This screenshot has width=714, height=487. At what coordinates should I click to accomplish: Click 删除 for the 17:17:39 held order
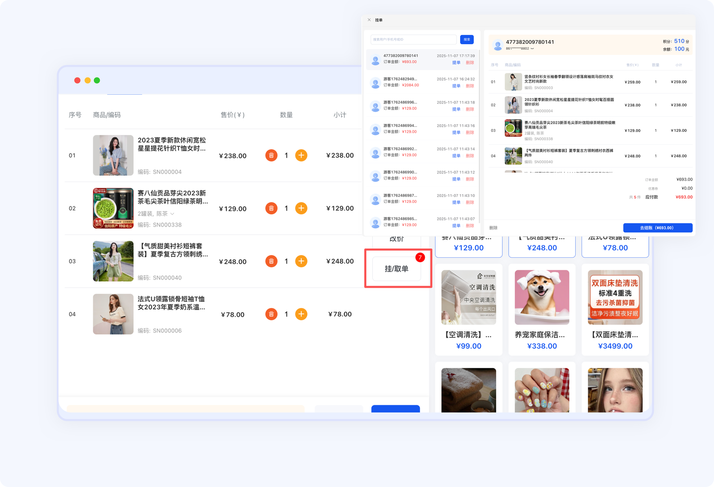tap(469, 63)
